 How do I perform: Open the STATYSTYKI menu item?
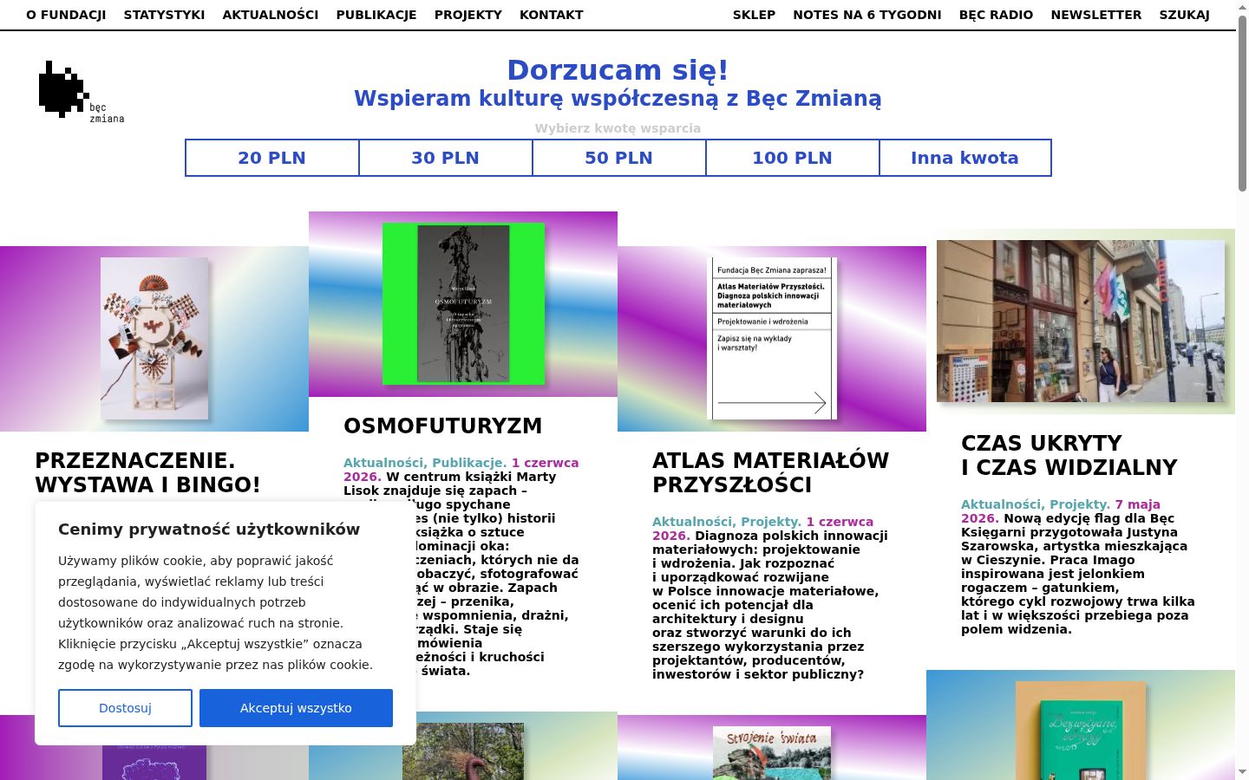(x=164, y=15)
